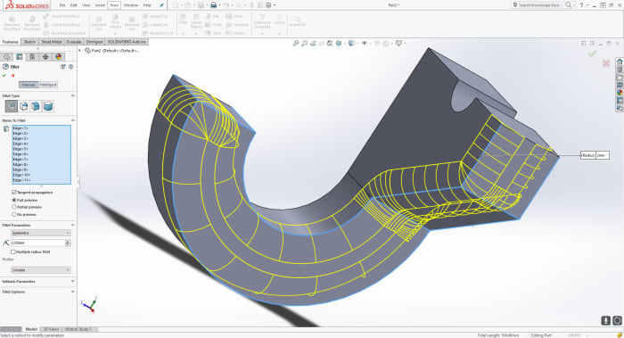The height and width of the screenshot is (338, 624).
Task: Open the PropertyManager tab icon
Action: (x=20, y=57)
